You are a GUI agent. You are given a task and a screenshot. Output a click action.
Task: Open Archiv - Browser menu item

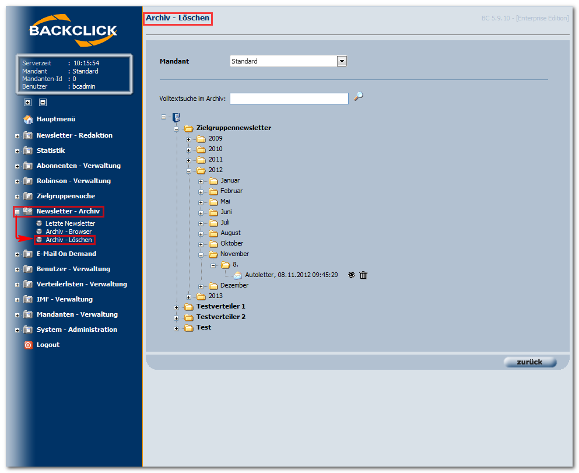(x=68, y=232)
